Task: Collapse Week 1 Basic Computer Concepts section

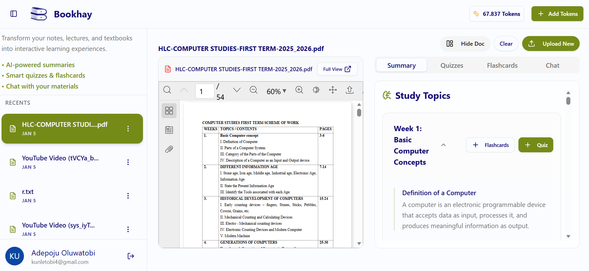Action: click(444, 145)
